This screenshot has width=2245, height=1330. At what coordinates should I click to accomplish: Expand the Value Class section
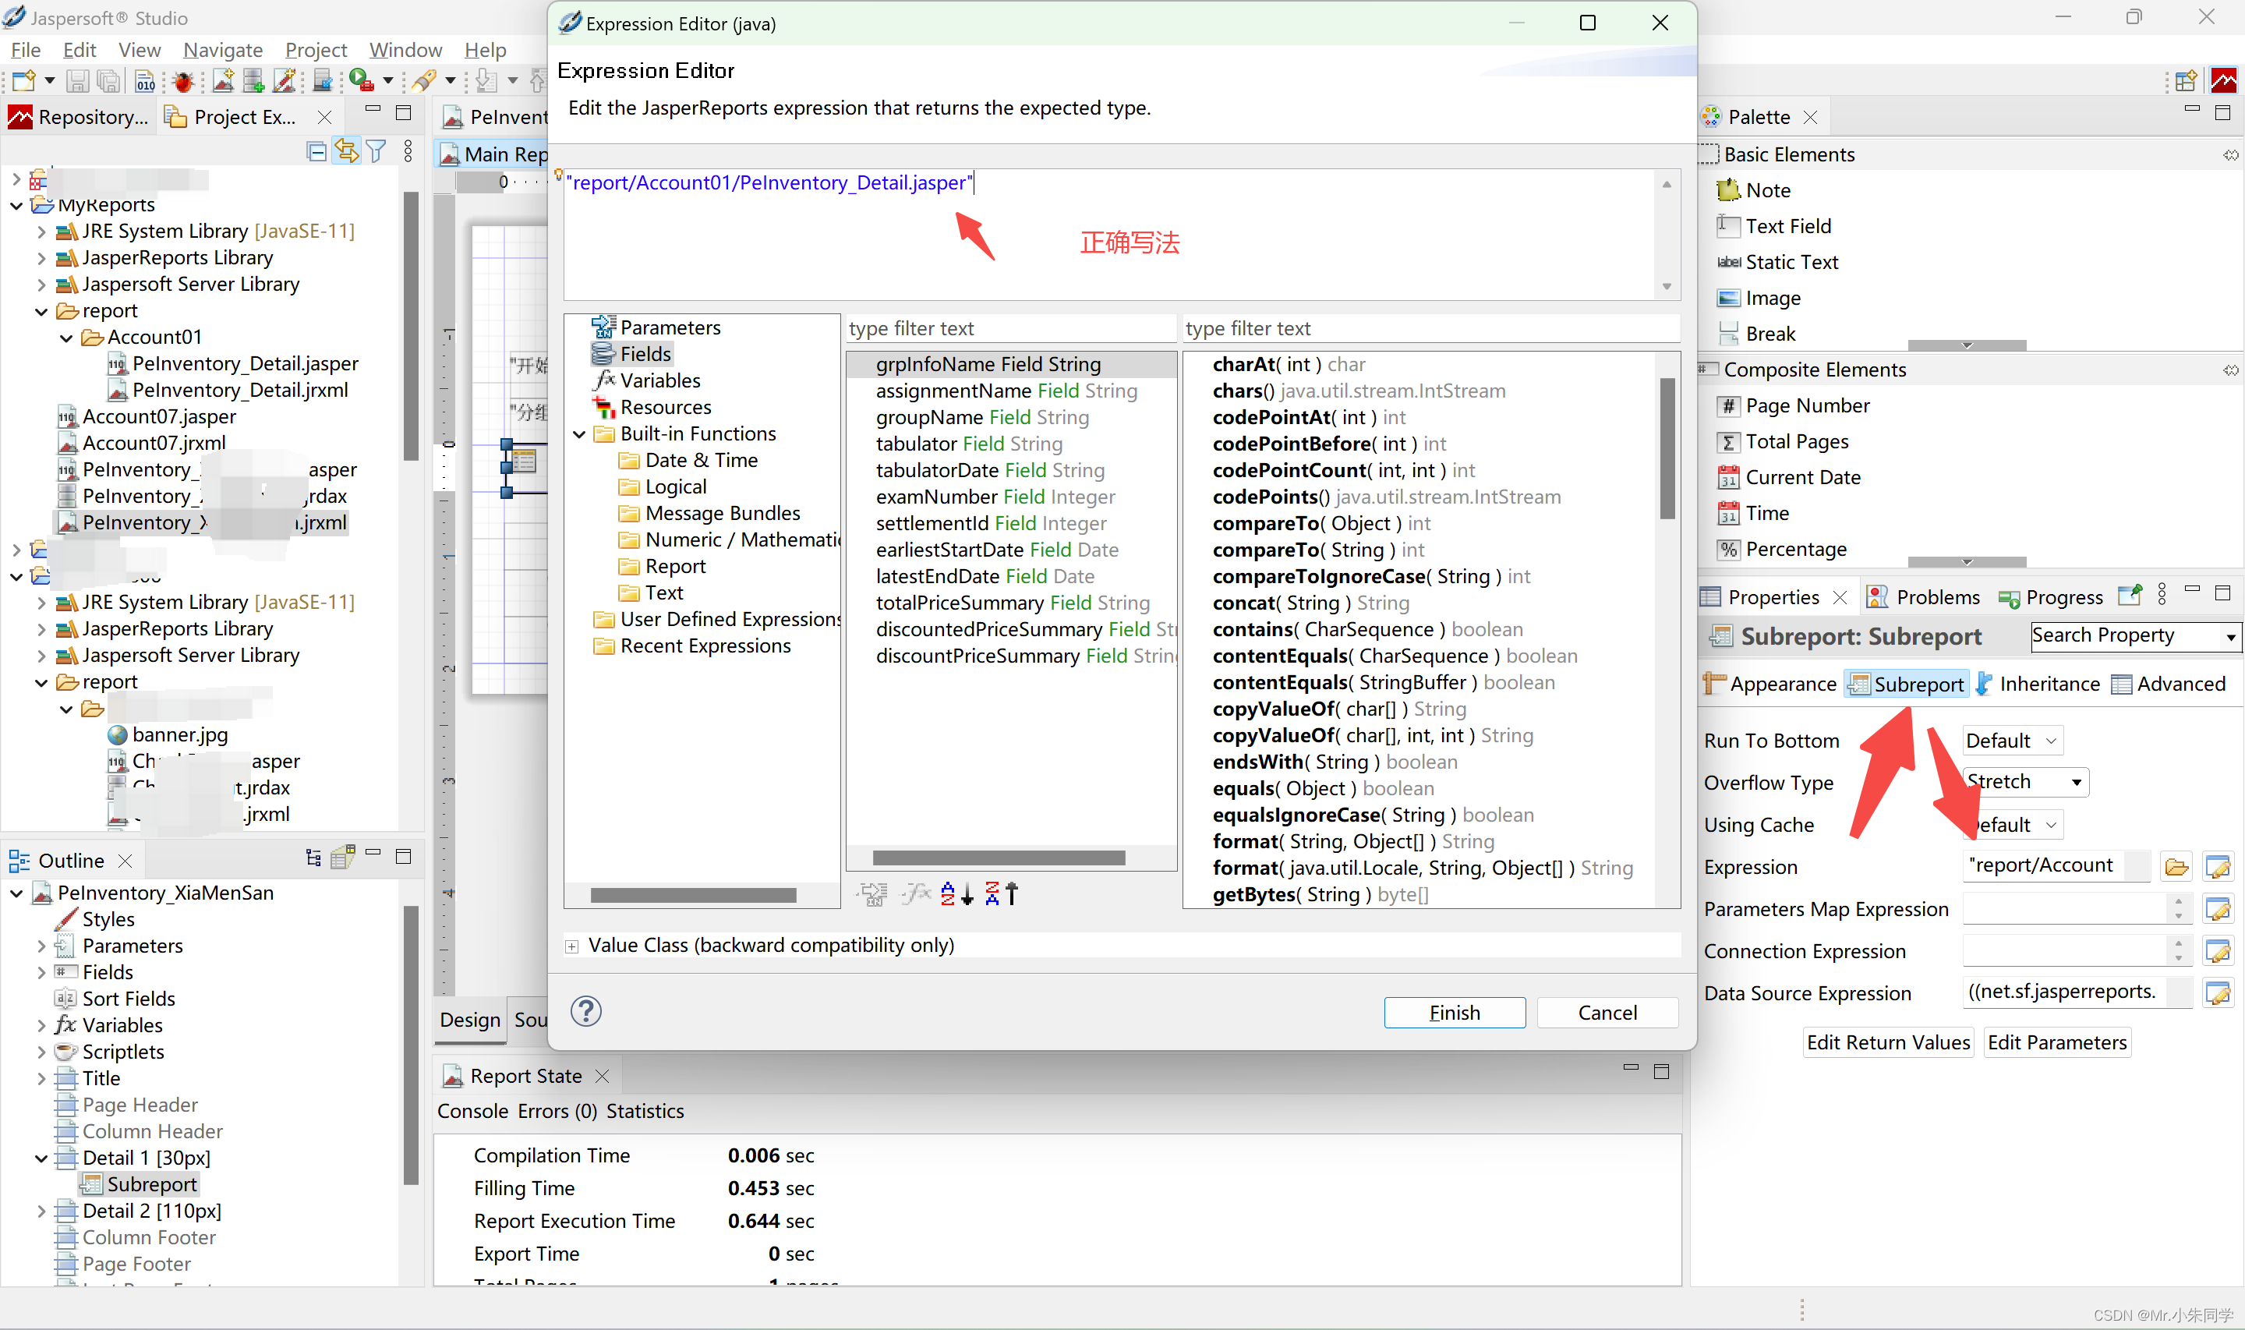coord(571,946)
